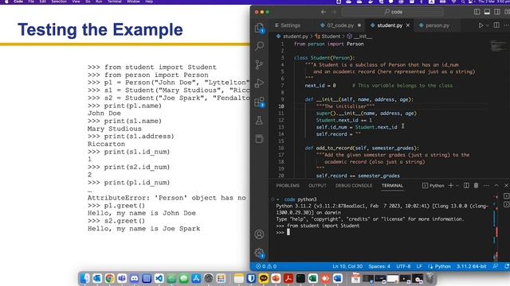Open the PROBLEMS panel tab
Image resolution: width=510 pixels, height=286 pixels.
288,185
